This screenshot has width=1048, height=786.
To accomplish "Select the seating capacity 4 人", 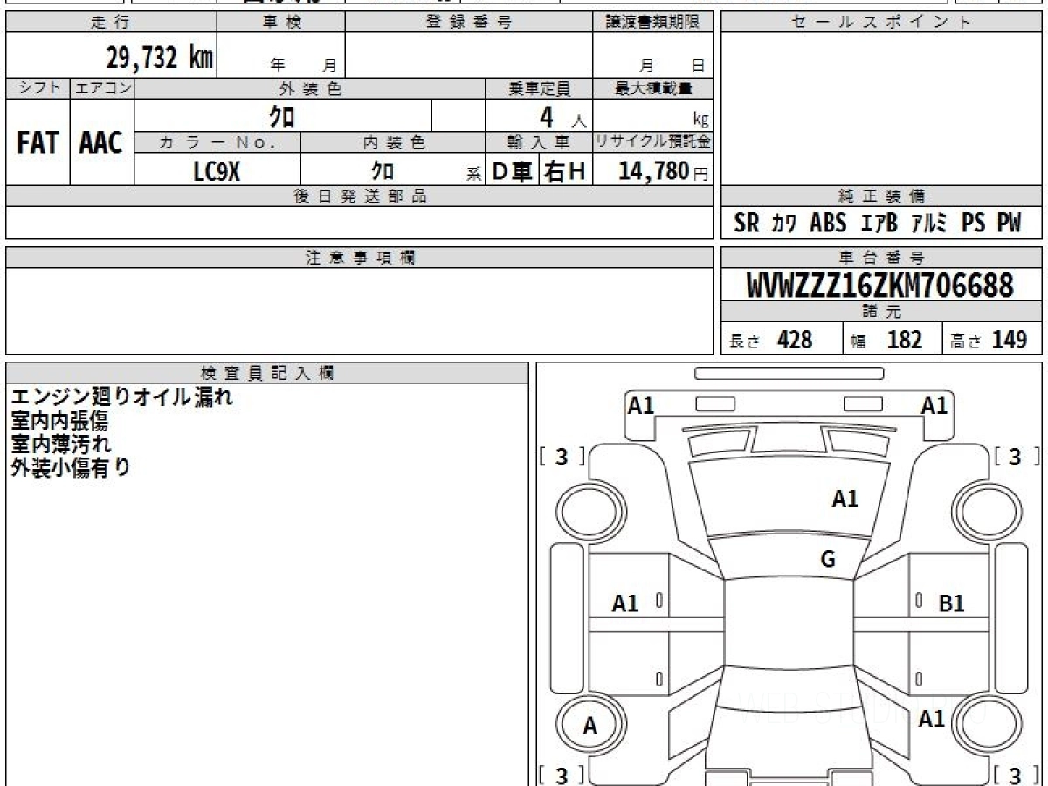I will 562,117.
